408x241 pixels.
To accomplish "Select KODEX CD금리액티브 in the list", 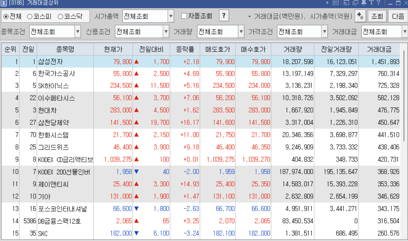I will click(x=66, y=159).
